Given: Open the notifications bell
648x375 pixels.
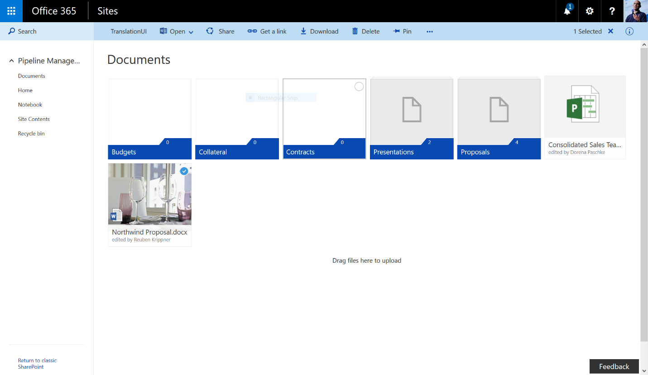Looking at the screenshot, I should pyautogui.click(x=567, y=11).
